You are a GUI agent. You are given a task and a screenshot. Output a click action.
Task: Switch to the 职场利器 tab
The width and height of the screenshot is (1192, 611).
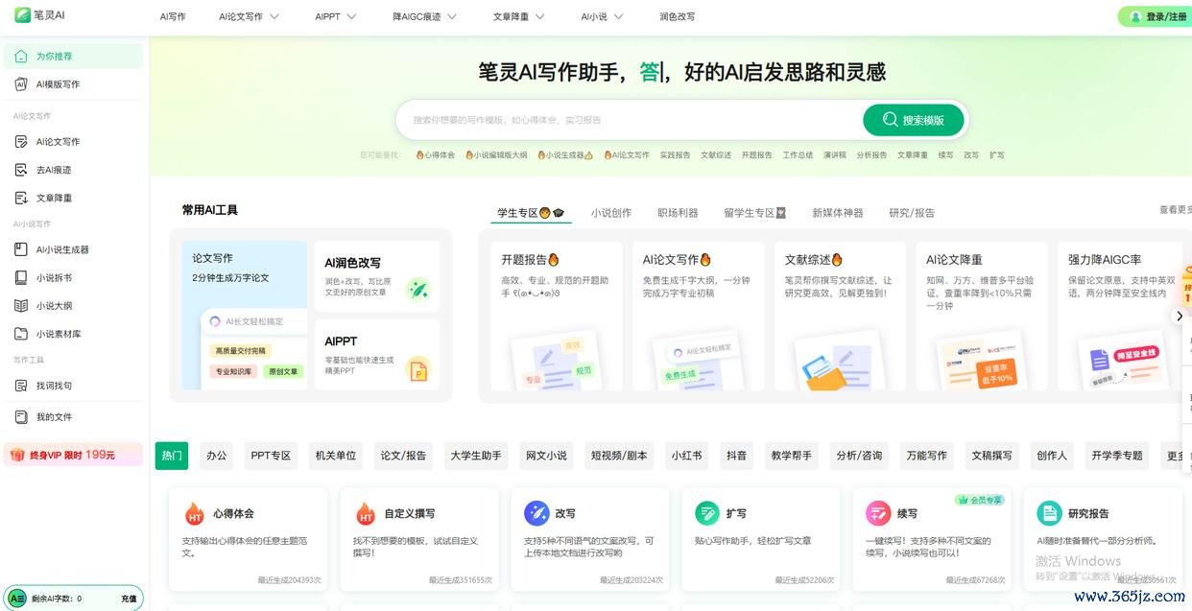678,213
